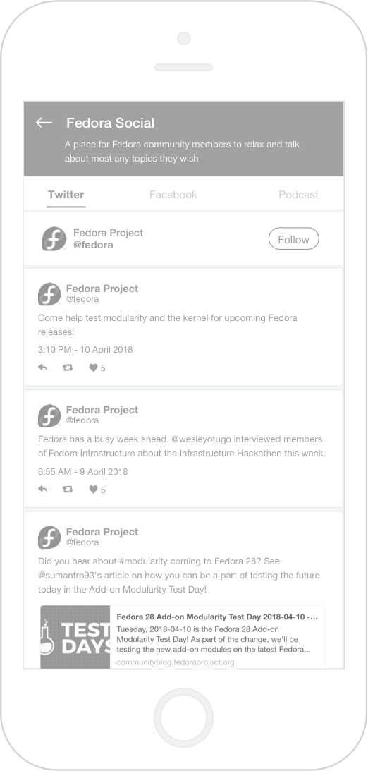Switch to the Twitter tab
Viewport: 368px width, 771px height.
click(66, 195)
